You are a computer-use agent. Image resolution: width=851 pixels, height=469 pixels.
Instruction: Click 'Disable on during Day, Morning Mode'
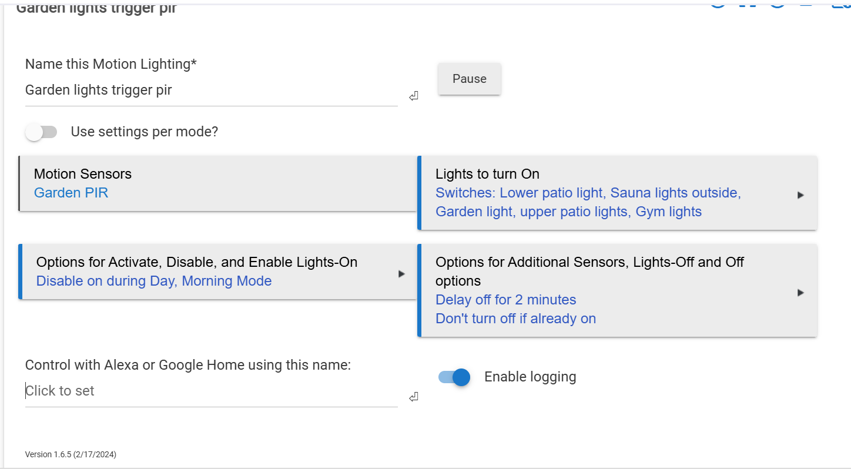[154, 281]
